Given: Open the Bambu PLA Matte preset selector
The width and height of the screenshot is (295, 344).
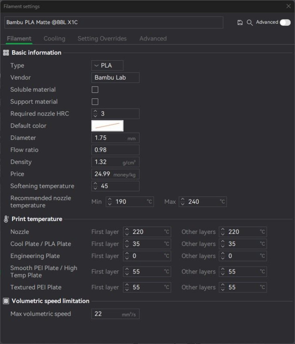Looking at the screenshot, I should pyautogui.click(x=114, y=22).
